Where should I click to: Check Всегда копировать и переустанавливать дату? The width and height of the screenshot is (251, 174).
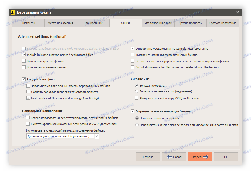[28, 118]
